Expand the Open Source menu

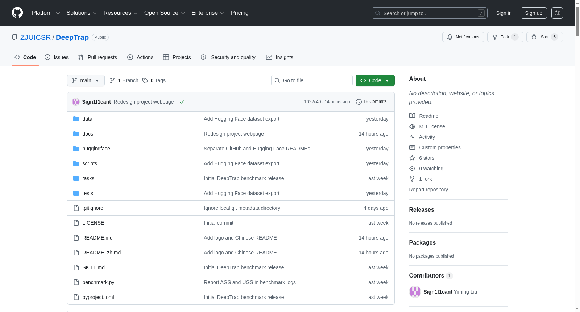point(164,13)
